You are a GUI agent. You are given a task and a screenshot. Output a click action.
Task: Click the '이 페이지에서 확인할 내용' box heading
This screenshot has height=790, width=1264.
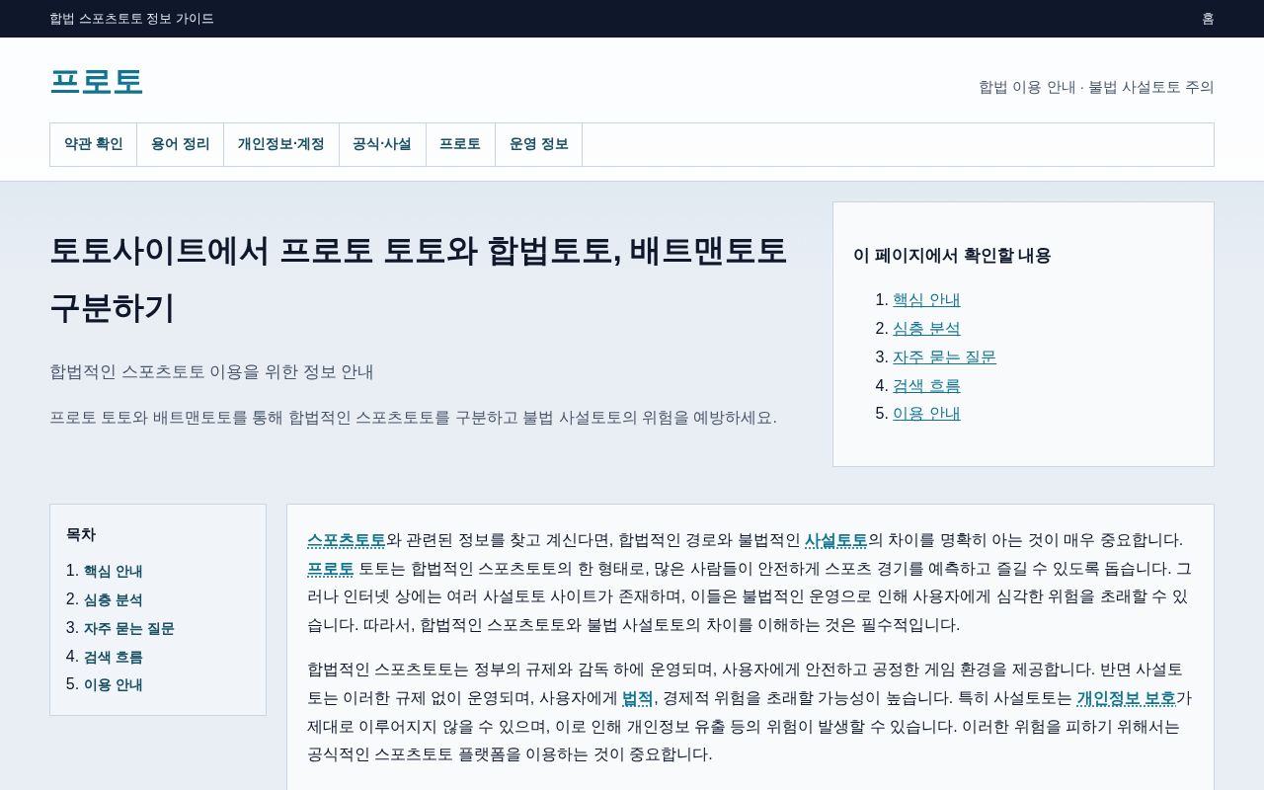(x=952, y=256)
